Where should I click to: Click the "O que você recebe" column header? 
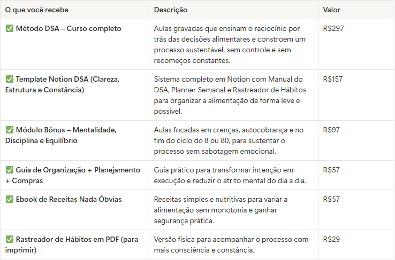pyautogui.click(x=37, y=10)
